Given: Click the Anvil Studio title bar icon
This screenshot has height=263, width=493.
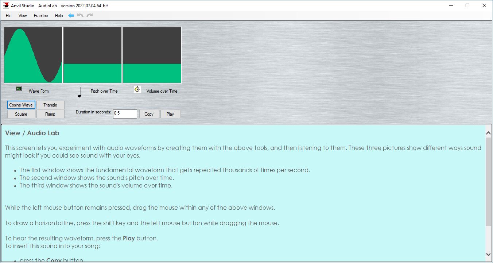Looking at the screenshot, I should (x=6, y=5).
